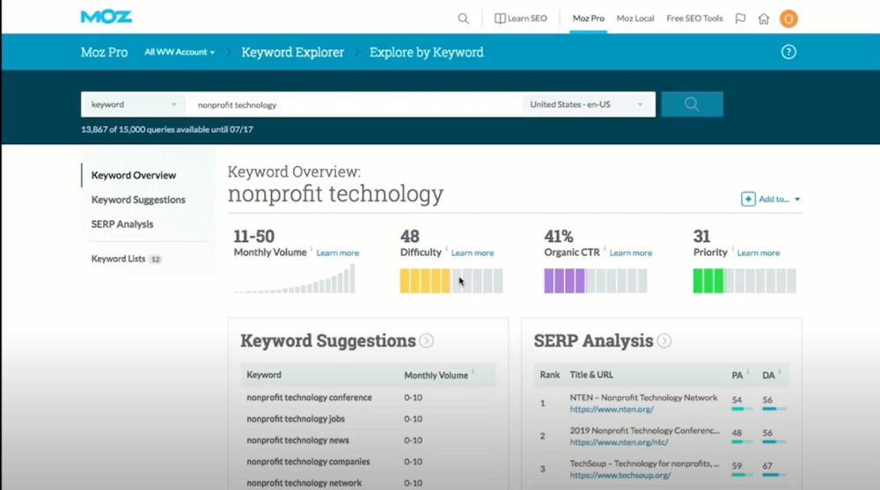Open the flag notifications icon
The image size is (880, 490).
pos(740,18)
